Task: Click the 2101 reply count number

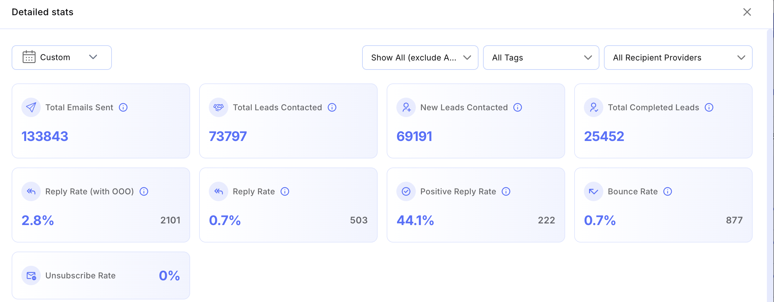Action: (170, 220)
